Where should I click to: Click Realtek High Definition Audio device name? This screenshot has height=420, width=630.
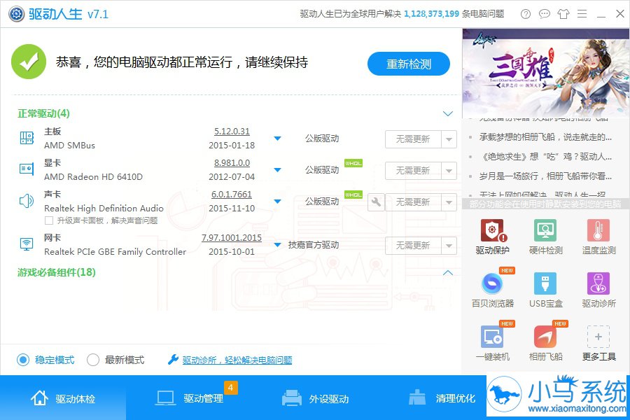point(104,208)
